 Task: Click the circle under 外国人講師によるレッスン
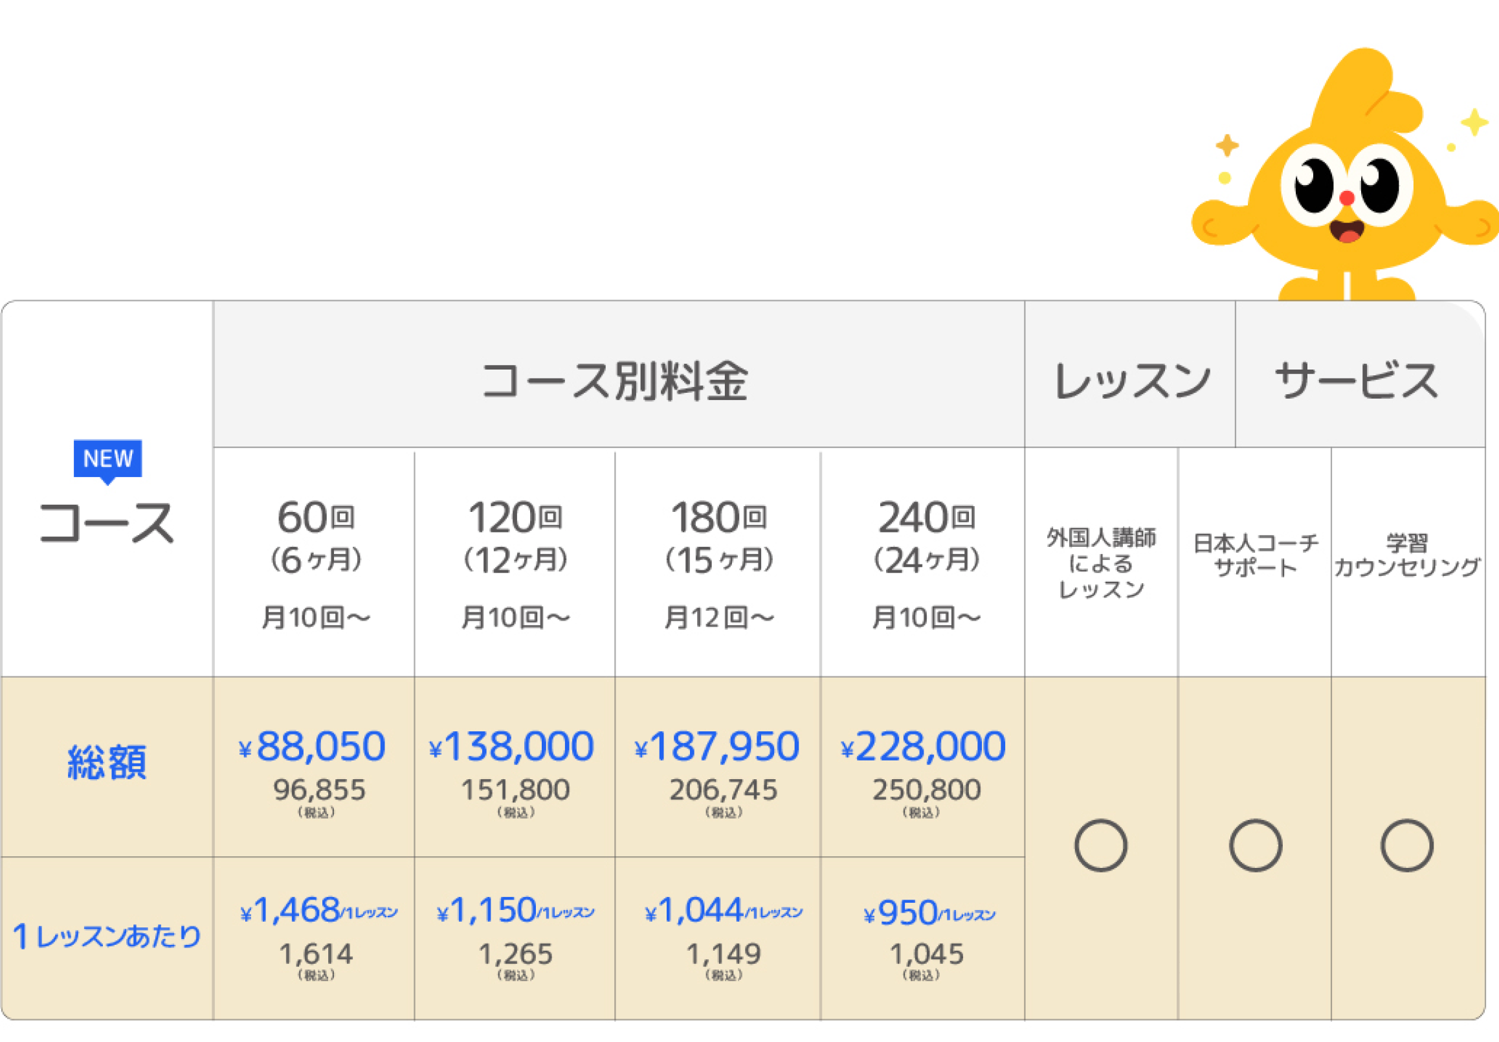(x=1101, y=845)
